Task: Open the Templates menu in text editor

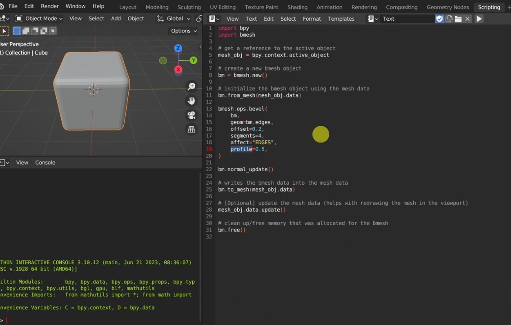Action: pyautogui.click(x=341, y=19)
